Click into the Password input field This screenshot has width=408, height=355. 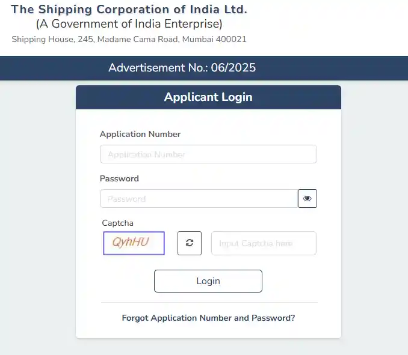pyautogui.click(x=199, y=199)
